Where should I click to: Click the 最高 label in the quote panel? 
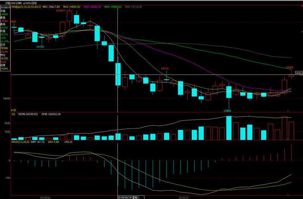click(x=3, y=18)
